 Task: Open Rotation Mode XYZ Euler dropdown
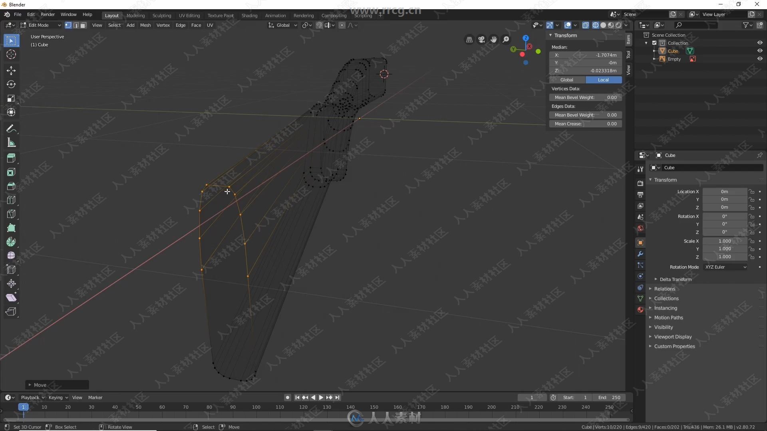(x=725, y=267)
